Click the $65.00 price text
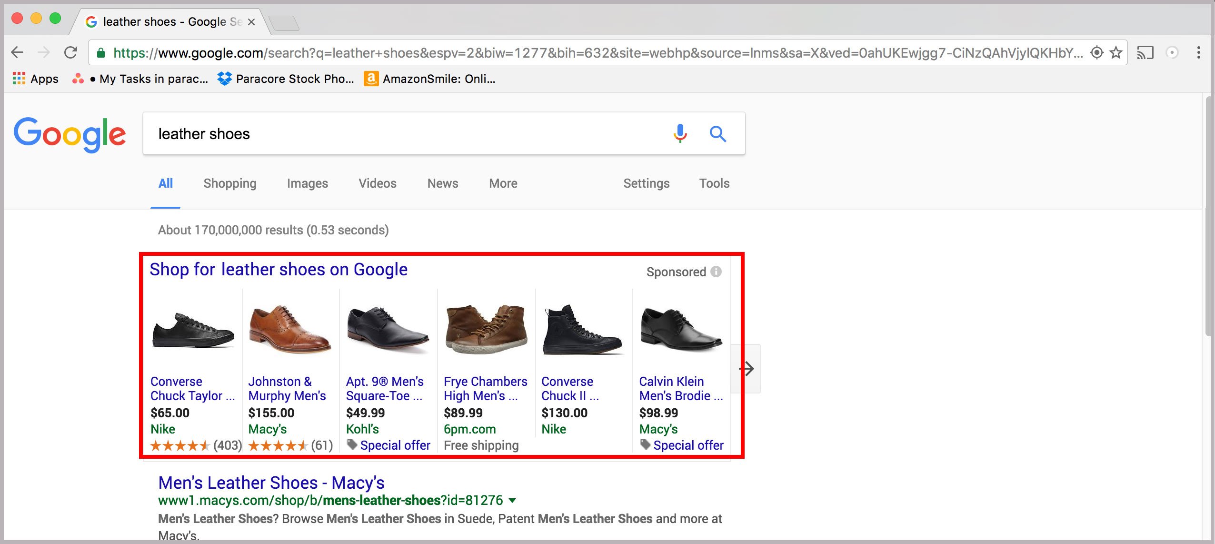The height and width of the screenshot is (544, 1215). 170,413
